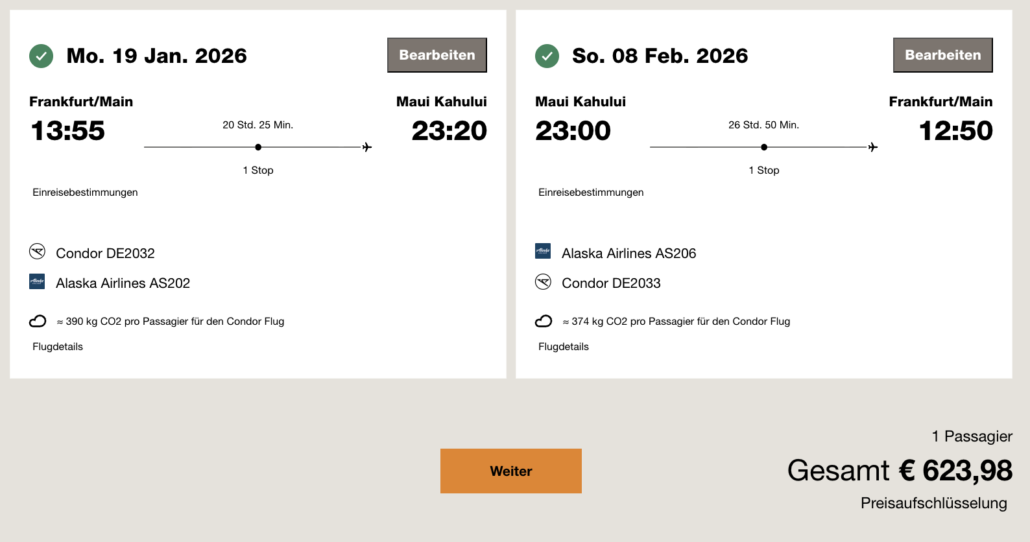
Task: Click the airplane icon on return route line
Action: [873, 147]
